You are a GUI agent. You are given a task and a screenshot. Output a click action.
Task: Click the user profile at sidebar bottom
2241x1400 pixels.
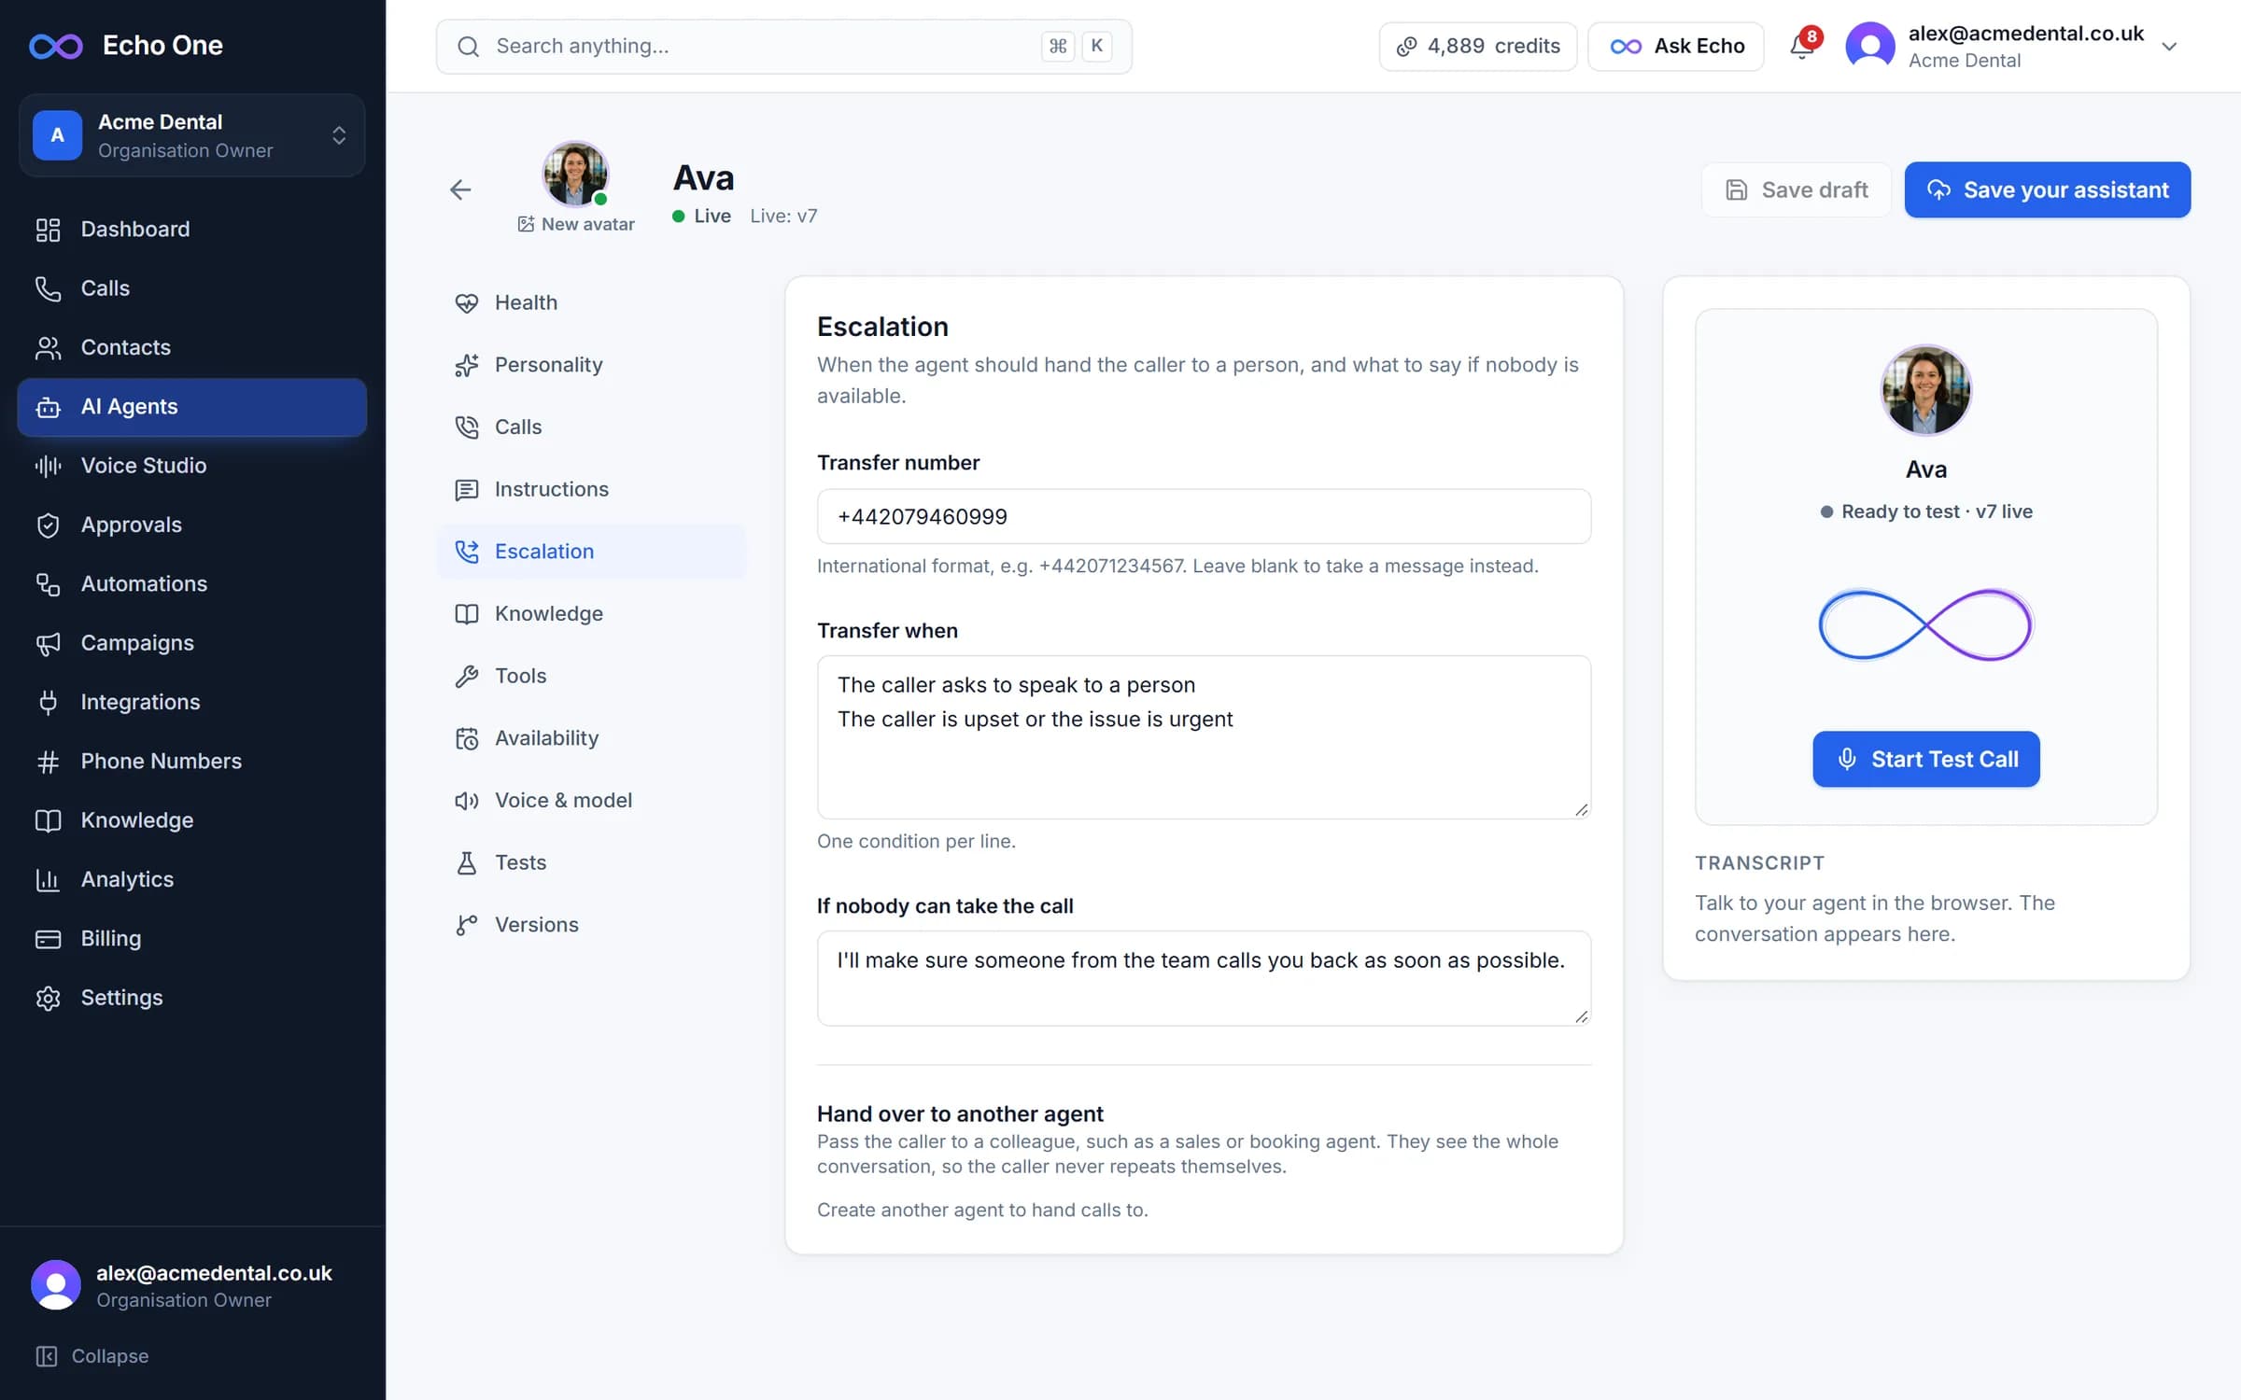(x=191, y=1285)
